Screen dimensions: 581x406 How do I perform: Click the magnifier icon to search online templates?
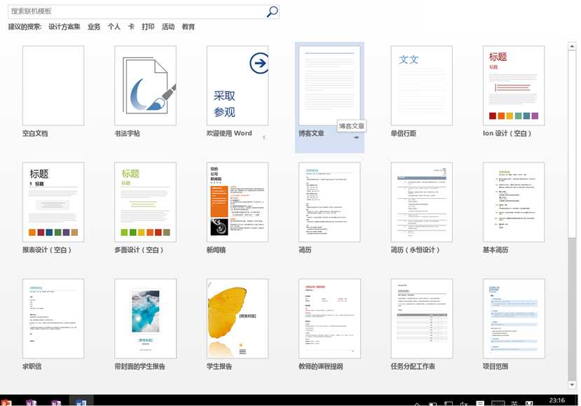pyautogui.click(x=273, y=11)
